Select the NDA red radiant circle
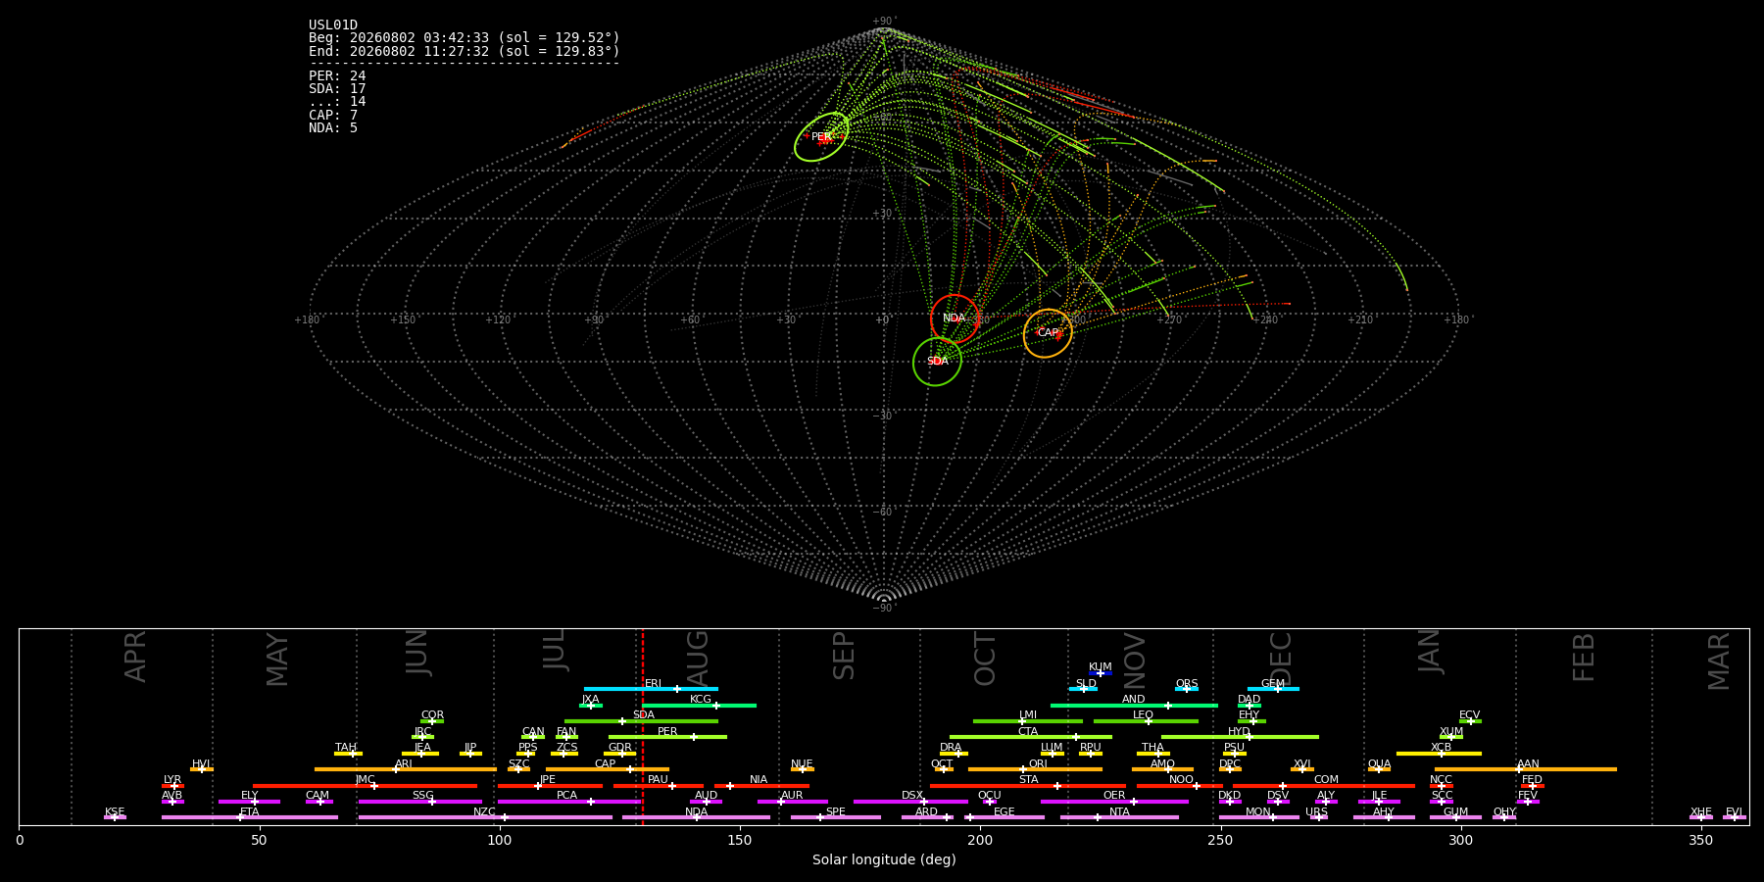Viewport: 1764px width, 882px height. click(955, 318)
